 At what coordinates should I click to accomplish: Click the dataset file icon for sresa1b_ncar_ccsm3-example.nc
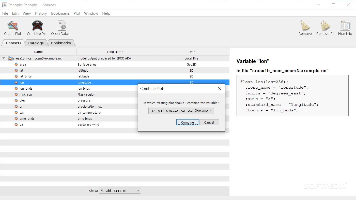click(x=10, y=58)
